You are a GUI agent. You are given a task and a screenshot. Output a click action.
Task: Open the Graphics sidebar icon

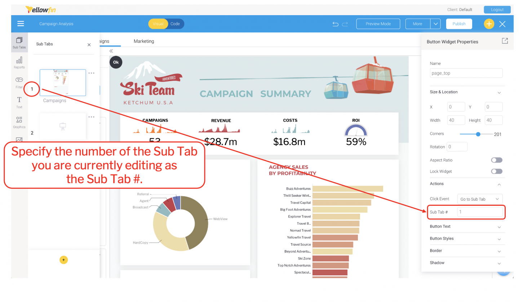click(19, 123)
